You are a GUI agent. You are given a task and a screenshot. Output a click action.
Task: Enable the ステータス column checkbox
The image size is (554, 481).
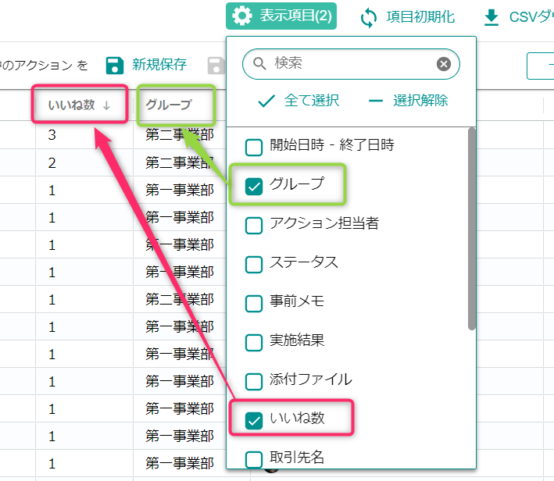pyautogui.click(x=254, y=263)
